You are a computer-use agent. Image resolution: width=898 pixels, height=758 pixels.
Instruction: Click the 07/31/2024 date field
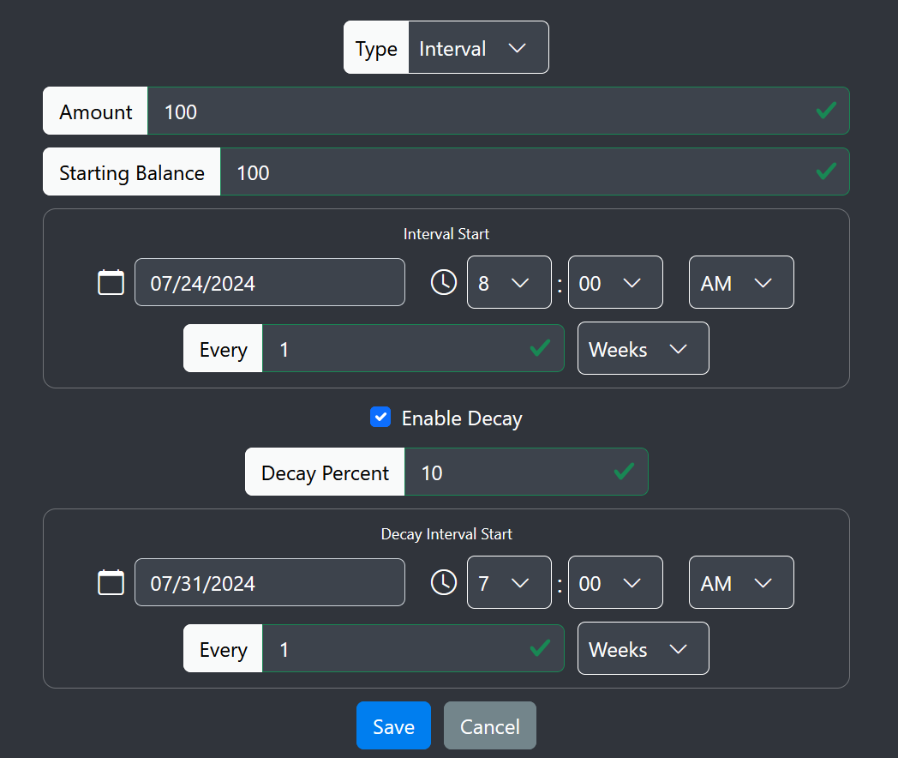[269, 581]
